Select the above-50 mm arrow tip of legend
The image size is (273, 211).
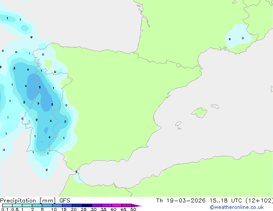coord(136,205)
